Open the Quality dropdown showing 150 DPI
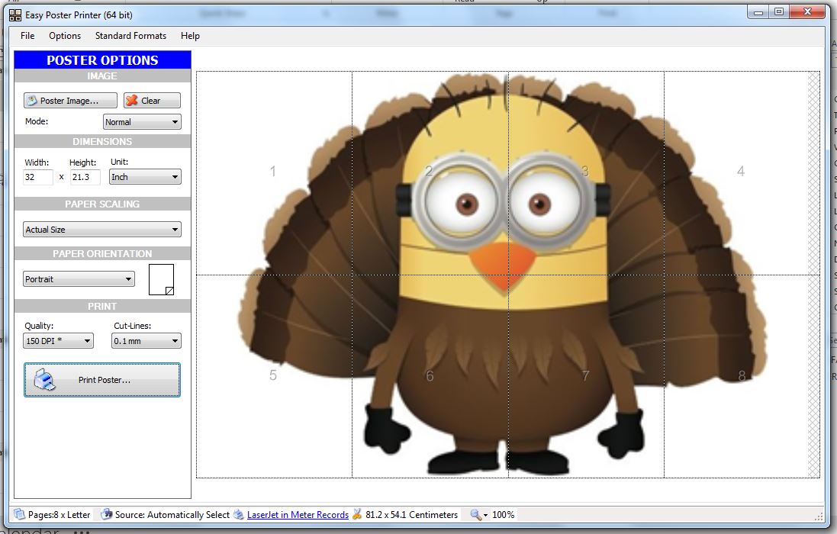 click(x=58, y=341)
